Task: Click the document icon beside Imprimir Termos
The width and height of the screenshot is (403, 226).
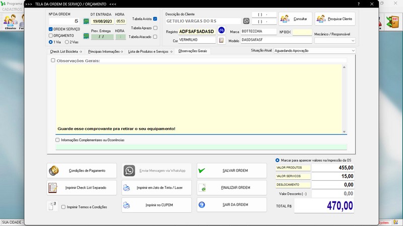Action: click(52, 206)
